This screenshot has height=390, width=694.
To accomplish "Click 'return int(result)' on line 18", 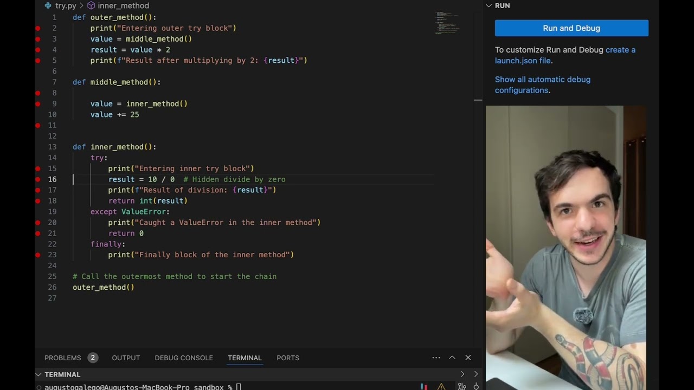I will click(x=147, y=201).
